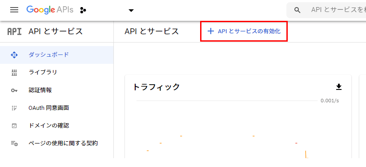This screenshot has height=167, width=366.
Task: Click the ドメインの確認 checkbox icon
Action: [14, 126]
